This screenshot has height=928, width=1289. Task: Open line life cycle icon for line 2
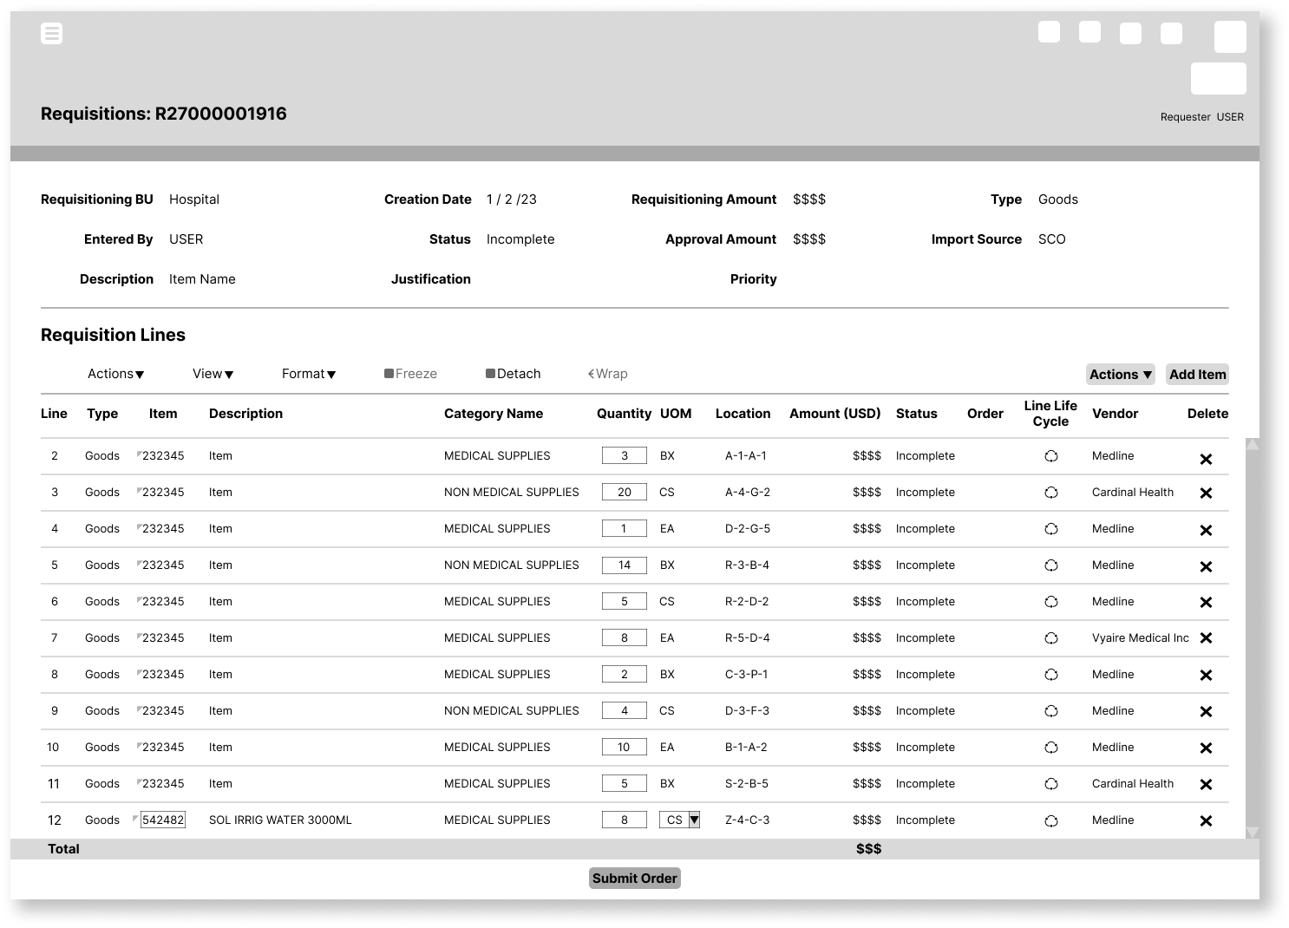tap(1051, 456)
